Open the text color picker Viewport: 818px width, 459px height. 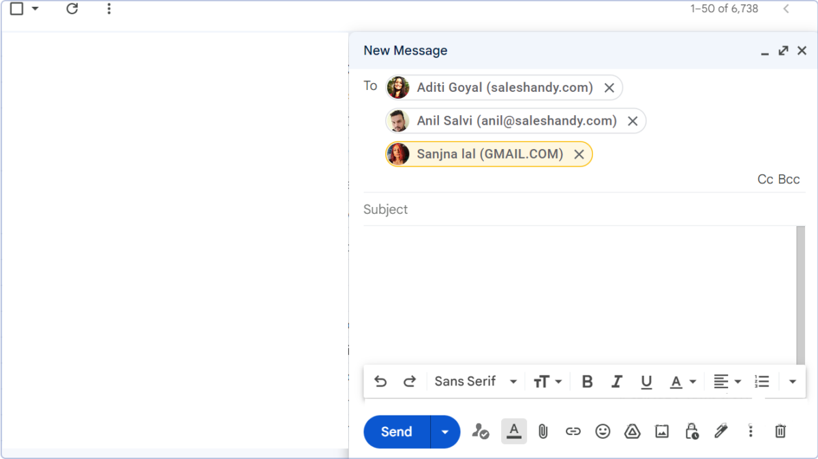click(x=682, y=381)
